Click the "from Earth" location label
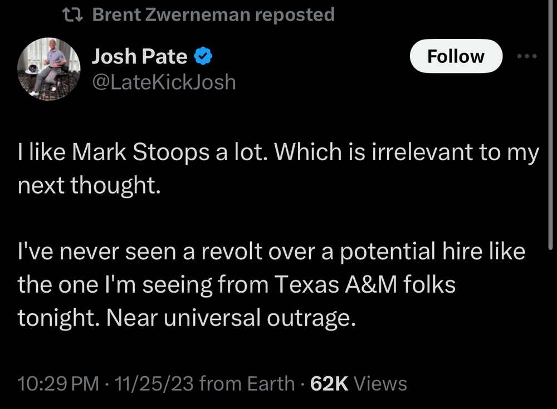 [x=247, y=383]
